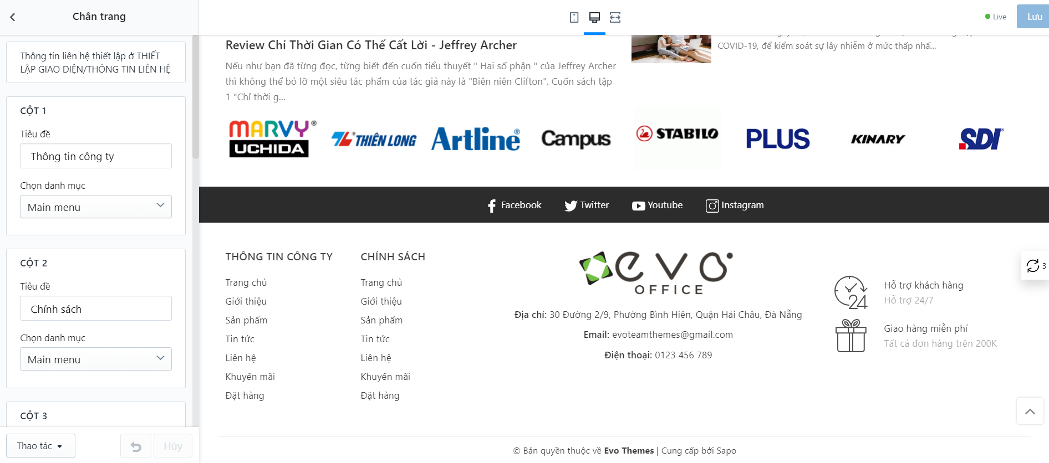The height and width of the screenshot is (463, 1049).
Task: Click the Lưu save button
Action: pos(1033,17)
